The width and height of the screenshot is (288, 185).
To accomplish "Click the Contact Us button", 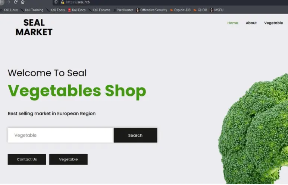I will 27,159.
